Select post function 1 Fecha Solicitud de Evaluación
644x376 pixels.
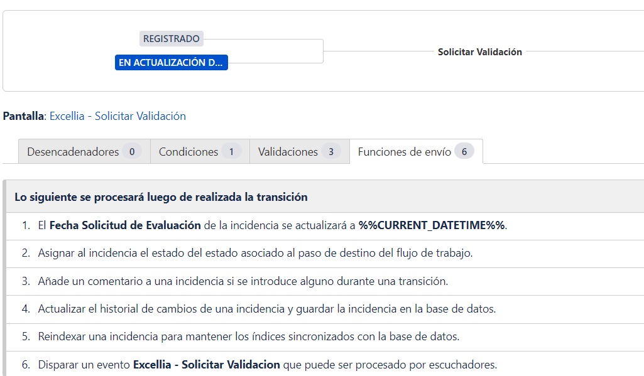pyautogui.click(x=325, y=225)
